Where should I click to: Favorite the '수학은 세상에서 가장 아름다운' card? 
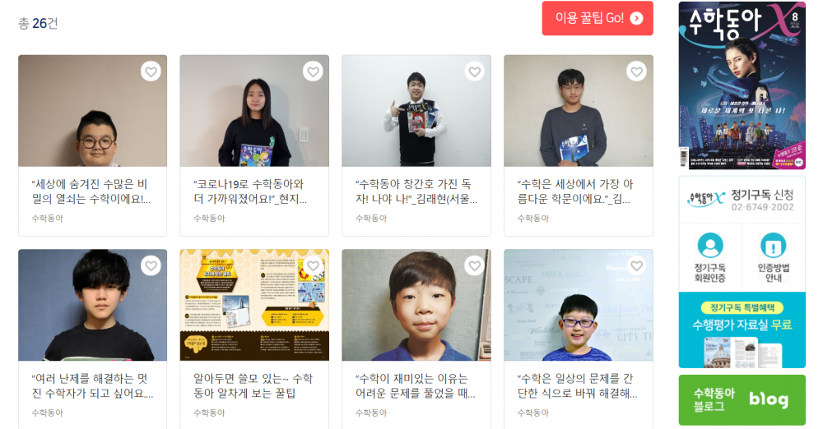pyautogui.click(x=637, y=71)
